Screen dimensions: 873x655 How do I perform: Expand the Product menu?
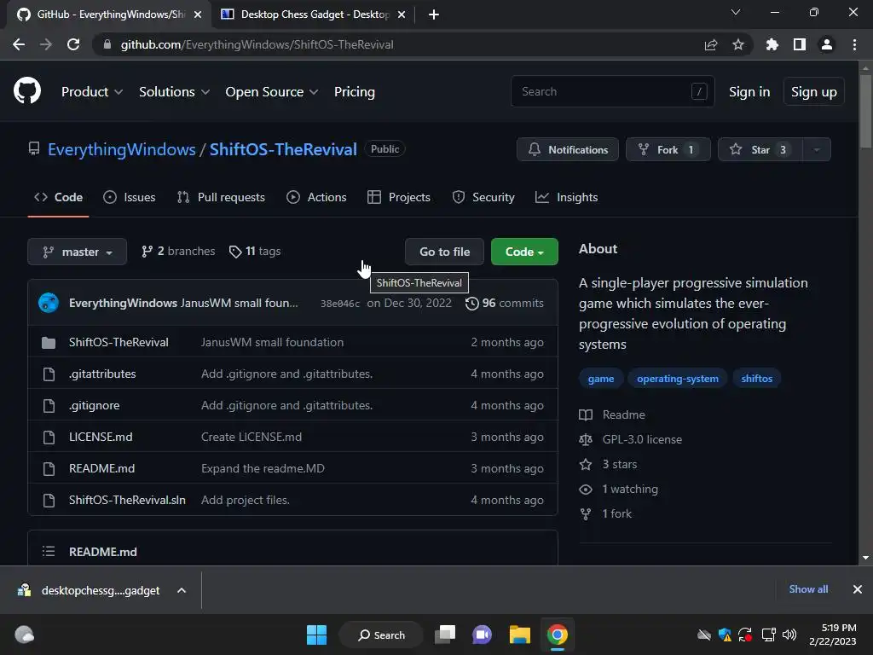(x=92, y=92)
